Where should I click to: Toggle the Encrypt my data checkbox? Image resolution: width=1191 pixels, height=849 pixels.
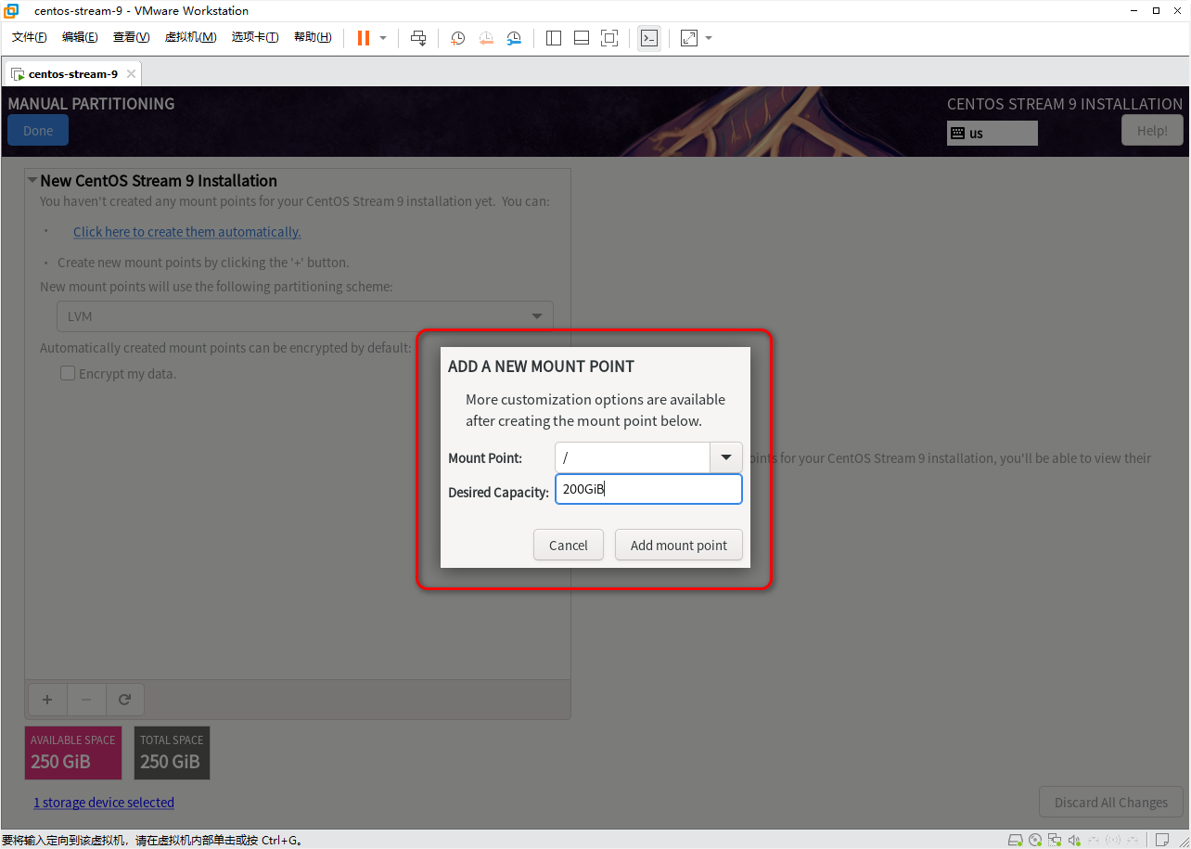coord(68,374)
